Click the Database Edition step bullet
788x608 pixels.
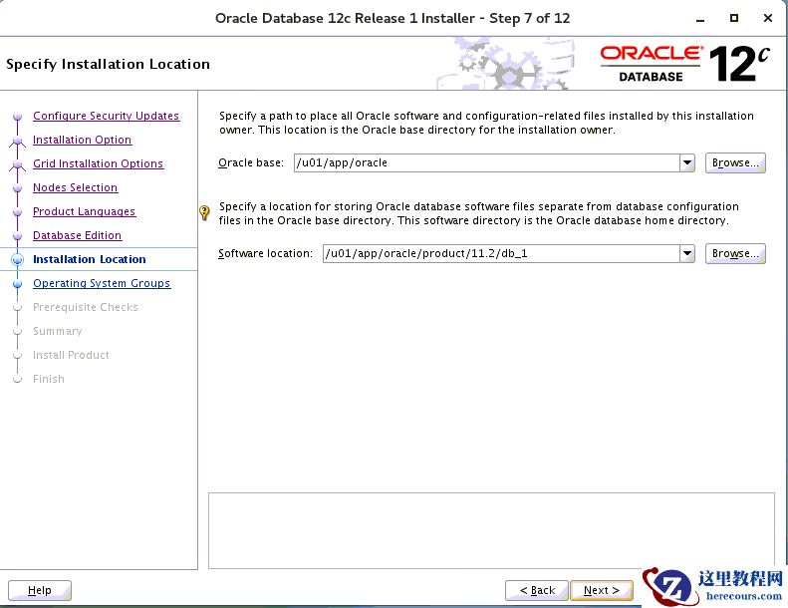[18, 236]
